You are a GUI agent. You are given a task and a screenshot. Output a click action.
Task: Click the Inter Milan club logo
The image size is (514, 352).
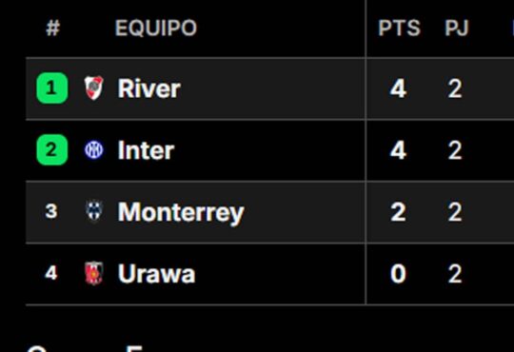(x=94, y=149)
